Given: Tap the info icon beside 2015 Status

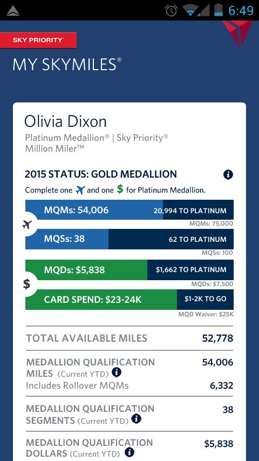Looking at the screenshot, I should click(228, 175).
